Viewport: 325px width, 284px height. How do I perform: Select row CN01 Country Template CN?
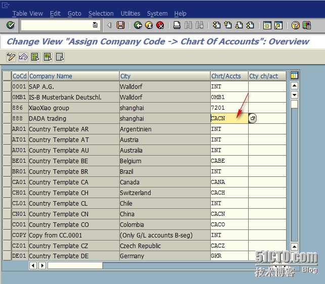click(7, 214)
